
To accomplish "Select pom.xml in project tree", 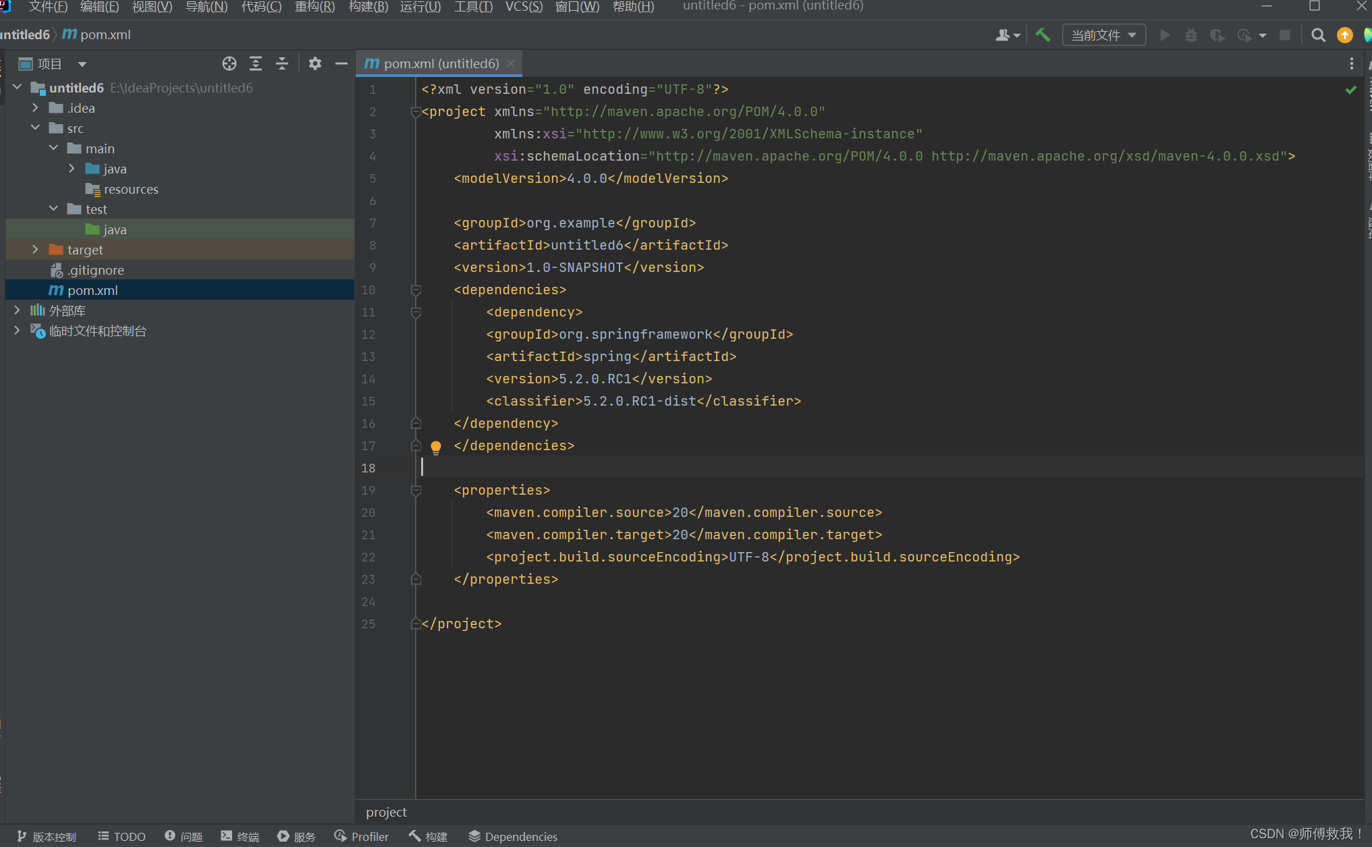I will point(180,290).
